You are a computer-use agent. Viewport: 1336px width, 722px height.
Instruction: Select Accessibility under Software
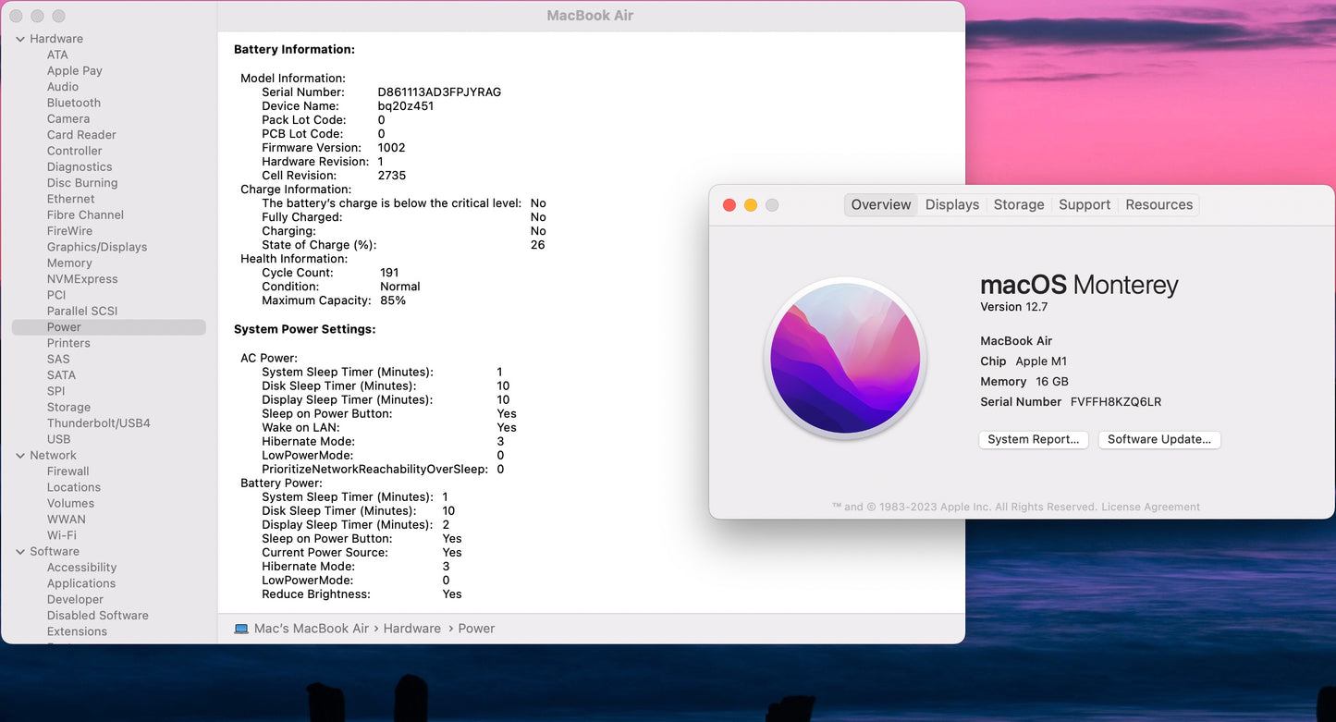(x=81, y=568)
